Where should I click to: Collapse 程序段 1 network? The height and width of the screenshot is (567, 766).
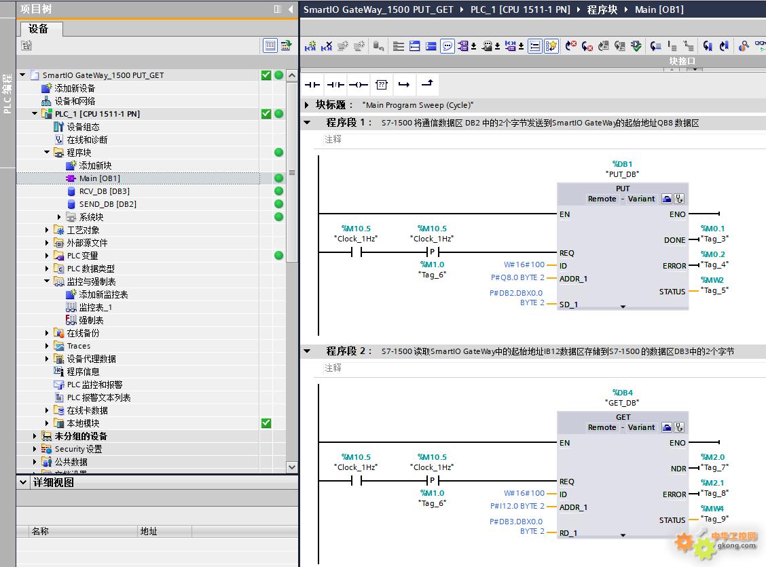307,123
